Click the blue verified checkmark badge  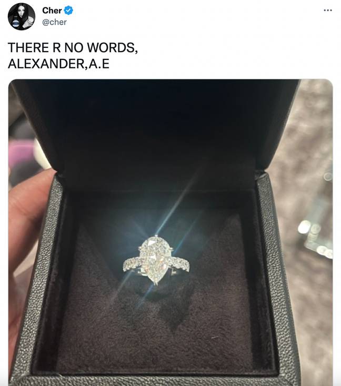68,11
